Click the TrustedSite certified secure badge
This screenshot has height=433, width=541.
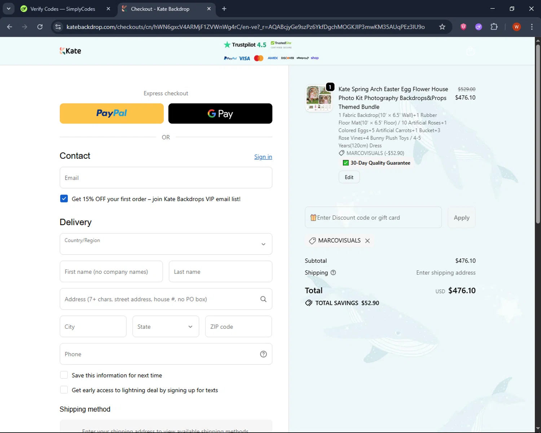pyautogui.click(x=281, y=45)
